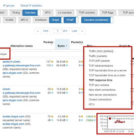This screenshot has height=138, width=134.
Task: Click red TCP response time legend swatch
Action: pyautogui.click(x=110, y=119)
